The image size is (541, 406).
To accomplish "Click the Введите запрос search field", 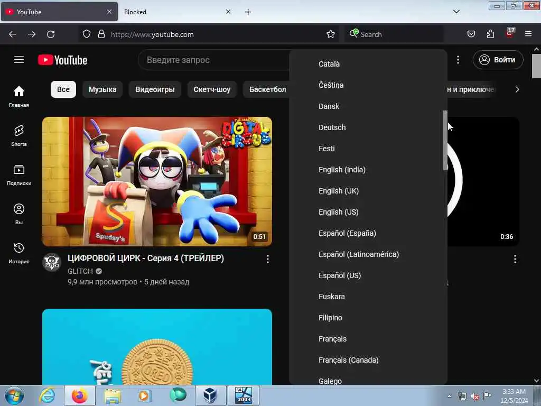I will (214, 60).
